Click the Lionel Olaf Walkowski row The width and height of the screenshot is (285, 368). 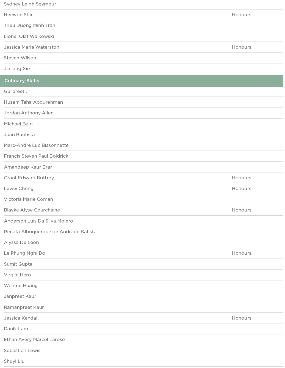(x=29, y=37)
